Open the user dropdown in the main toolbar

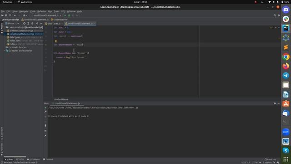tap(25, 15)
